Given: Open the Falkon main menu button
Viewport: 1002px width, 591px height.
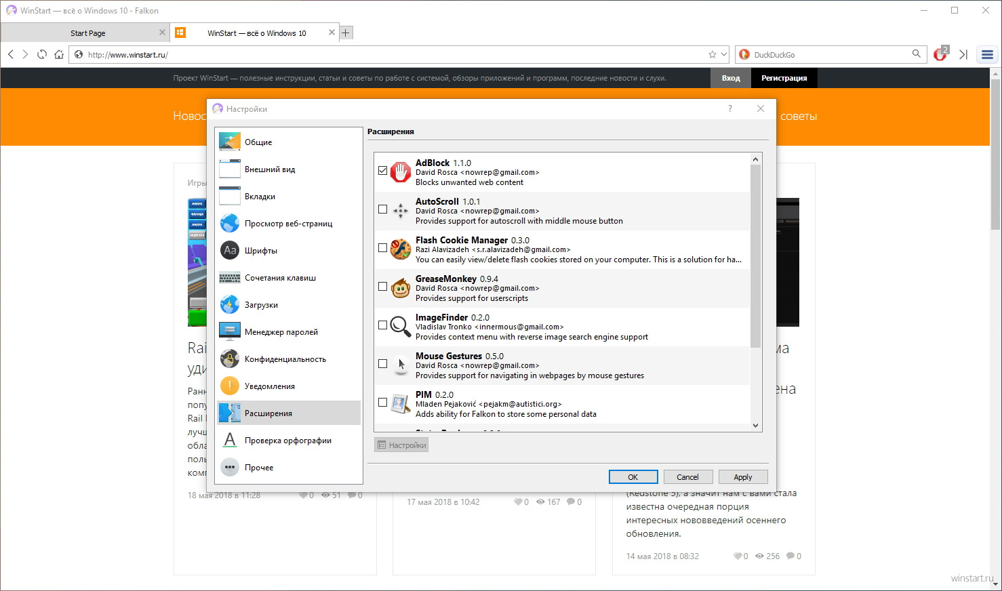Looking at the screenshot, I should tap(987, 54).
